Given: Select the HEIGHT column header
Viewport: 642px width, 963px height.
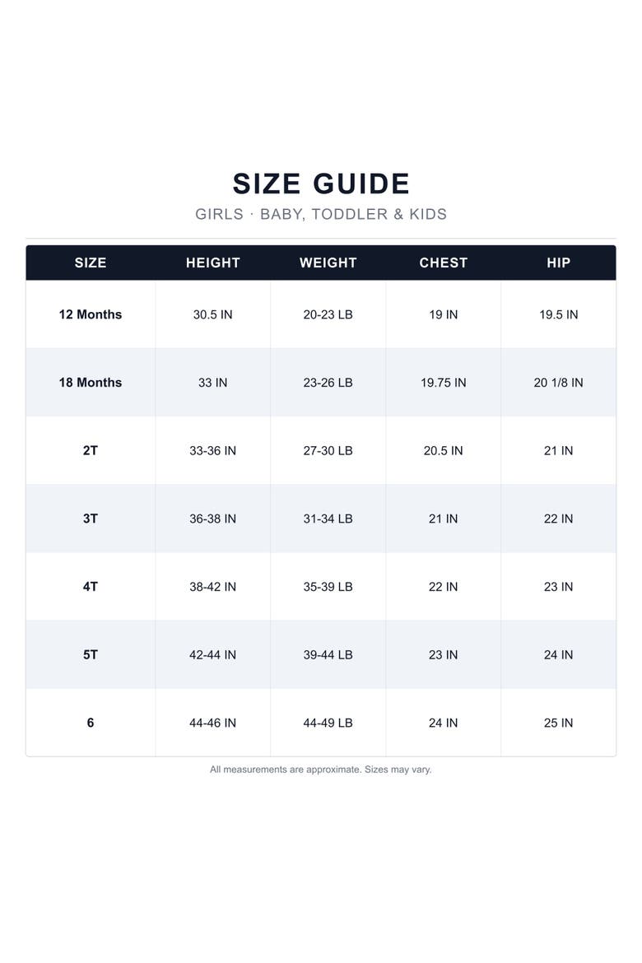Looking at the screenshot, I should [x=212, y=263].
